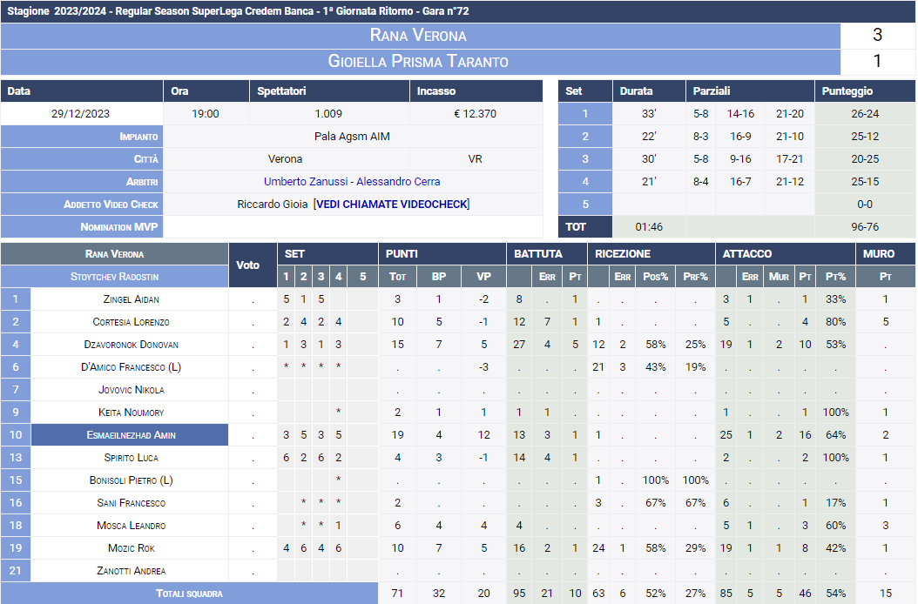Click Rana Verona final score 3

pyautogui.click(x=877, y=35)
